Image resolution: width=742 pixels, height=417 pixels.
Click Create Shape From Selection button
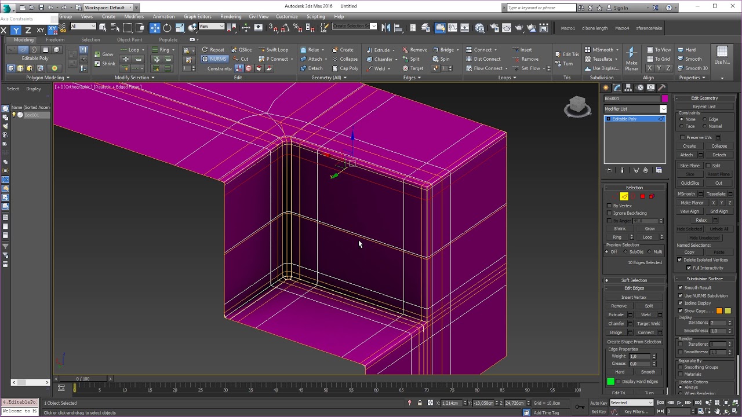tap(634, 342)
